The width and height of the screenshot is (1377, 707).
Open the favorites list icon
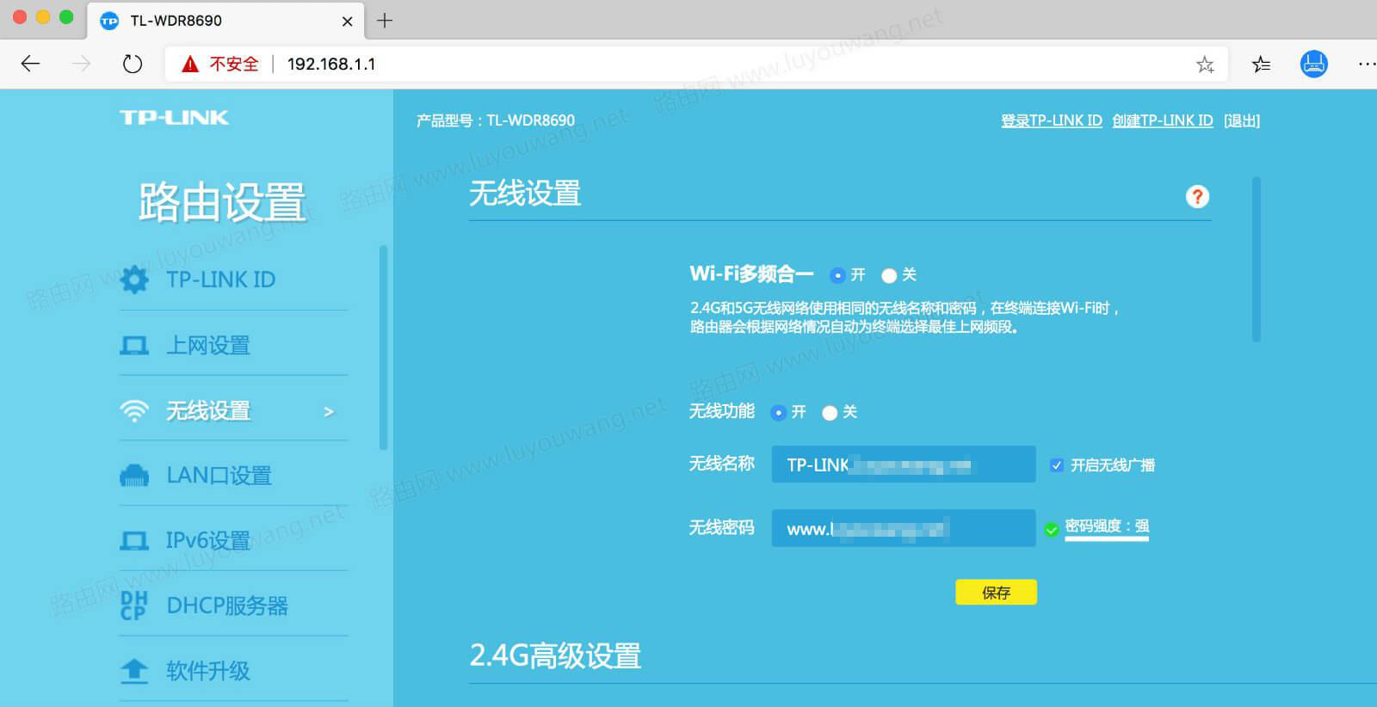pos(1261,65)
